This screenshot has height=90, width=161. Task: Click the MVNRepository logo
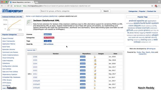click(x=13, y=11)
